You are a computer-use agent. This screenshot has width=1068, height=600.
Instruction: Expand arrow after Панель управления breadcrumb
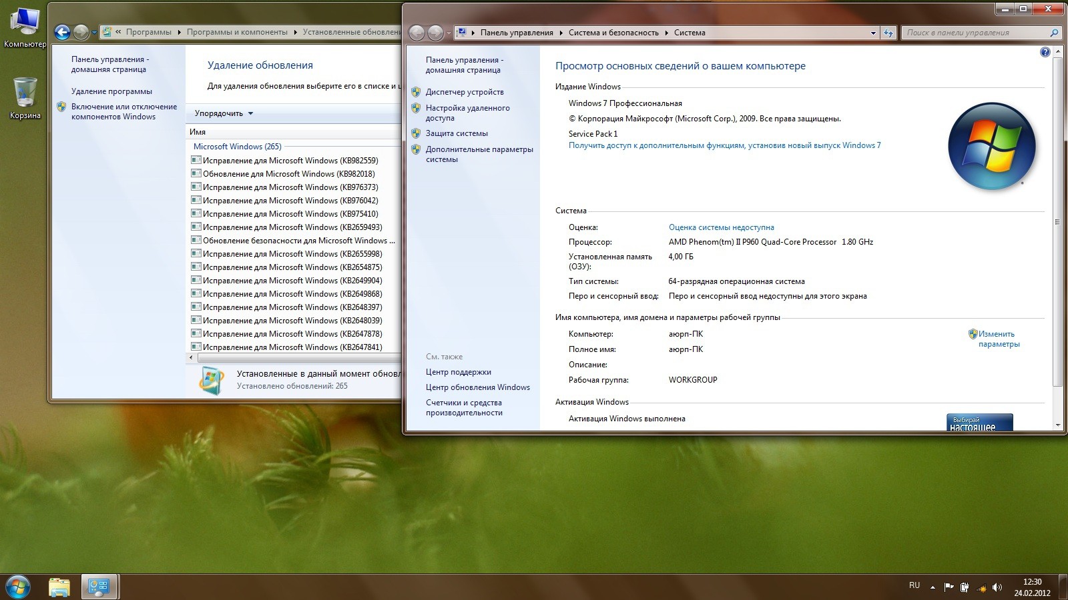click(561, 33)
